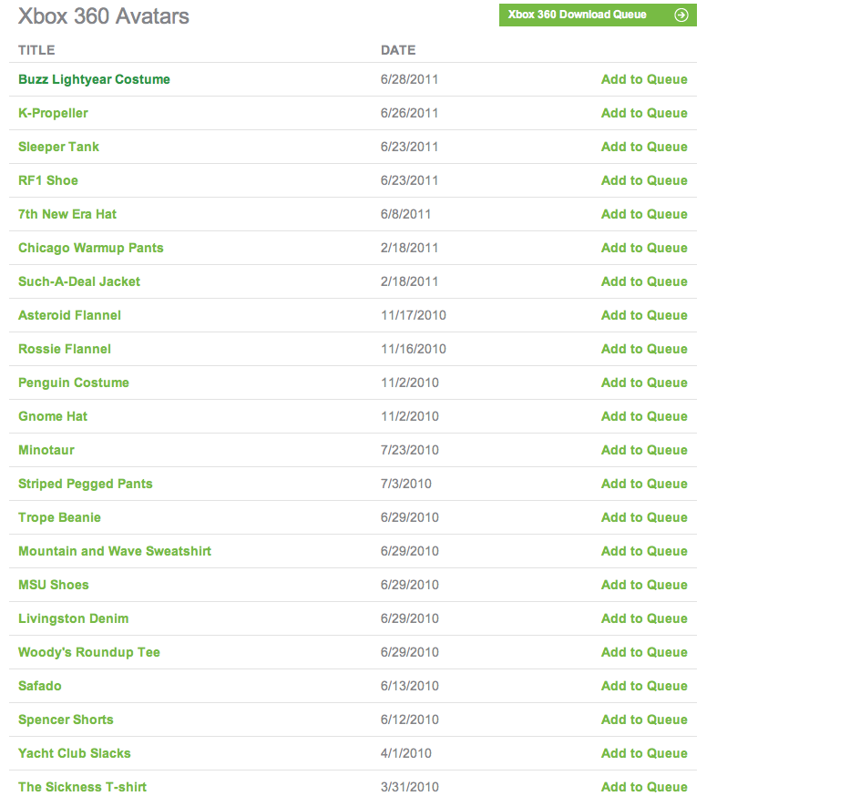The height and width of the screenshot is (796, 850).
Task: Open the Xbox 360 Download Queue
Action: click(598, 15)
